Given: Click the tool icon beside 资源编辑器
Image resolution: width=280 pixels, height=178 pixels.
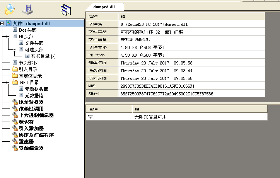Looking at the screenshot, I should point(15,148).
